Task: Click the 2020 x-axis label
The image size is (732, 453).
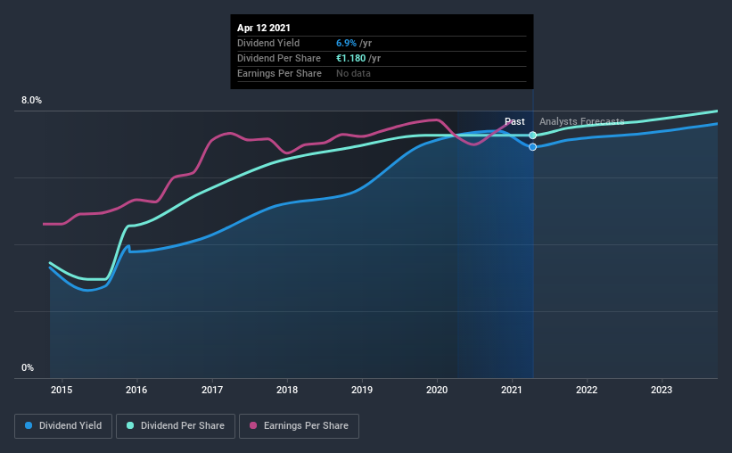Action: click(437, 390)
